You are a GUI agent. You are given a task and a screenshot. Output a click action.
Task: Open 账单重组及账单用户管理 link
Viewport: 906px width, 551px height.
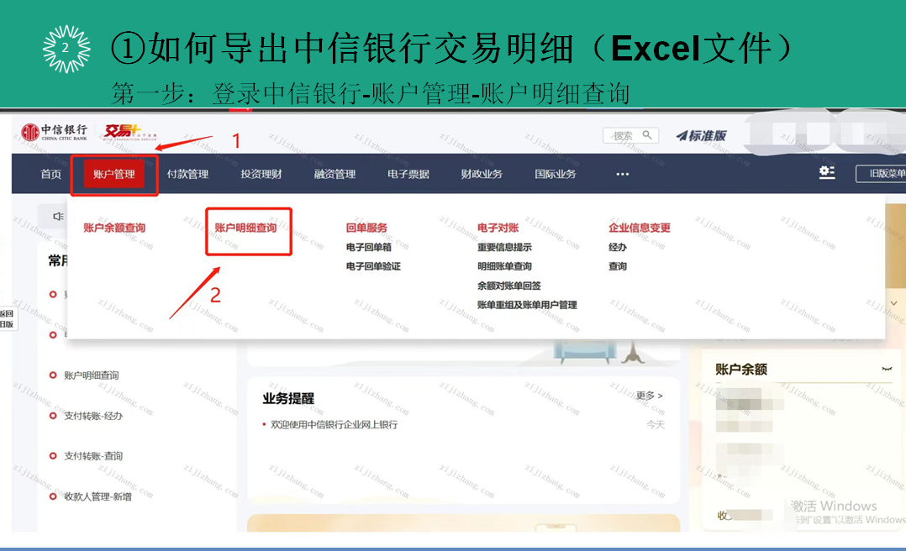527,305
